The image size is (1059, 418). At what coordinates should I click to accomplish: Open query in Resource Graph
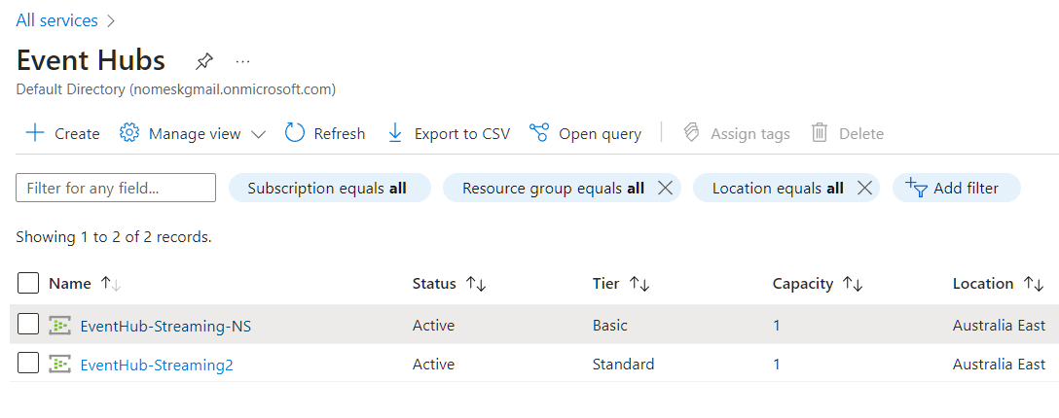[585, 133]
